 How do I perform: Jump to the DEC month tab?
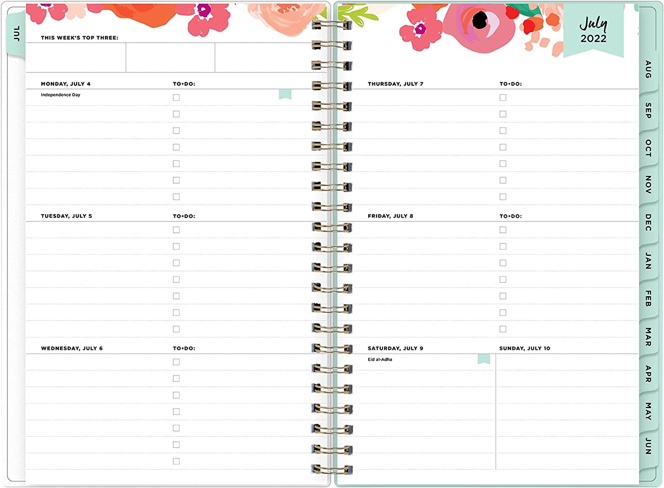[x=648, y=222]
